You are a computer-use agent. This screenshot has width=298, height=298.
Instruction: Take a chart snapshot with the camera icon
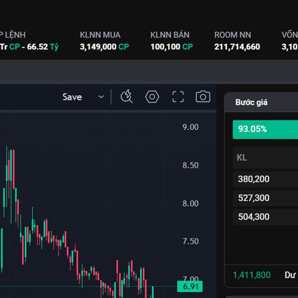[x=203, y=97]
